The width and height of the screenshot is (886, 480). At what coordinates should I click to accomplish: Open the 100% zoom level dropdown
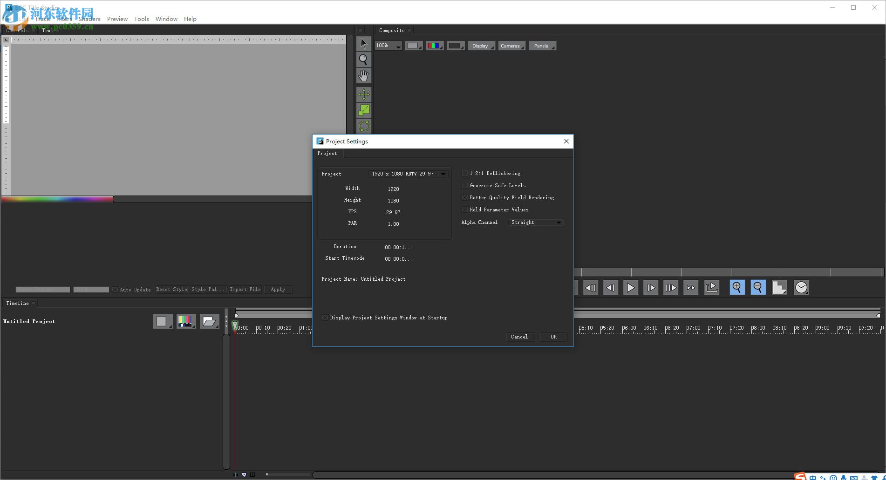point(388,46)
